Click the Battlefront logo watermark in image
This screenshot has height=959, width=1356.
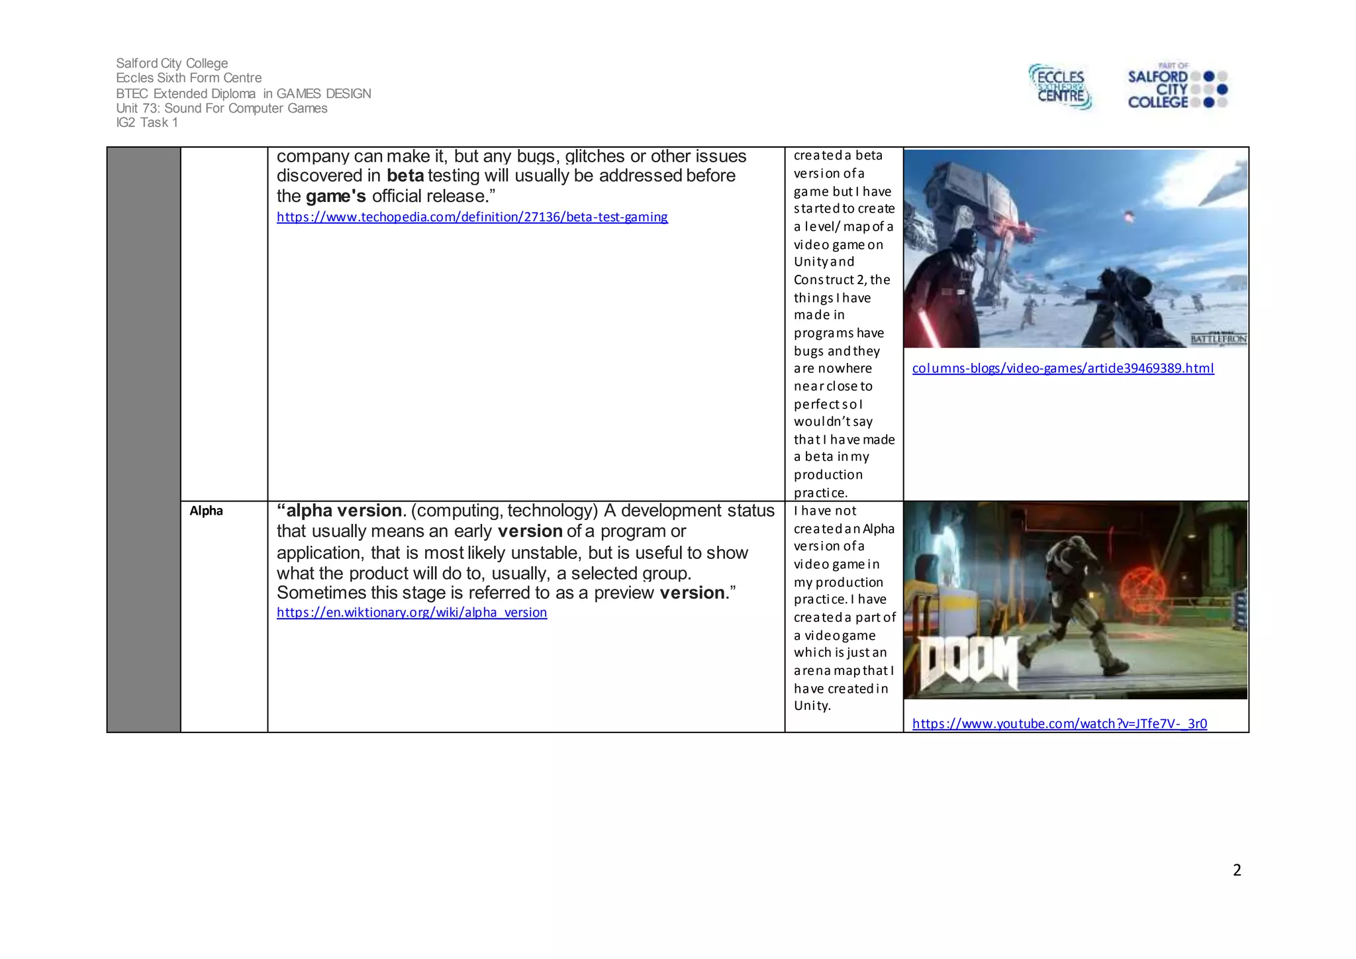pyautogui.click(x=1218, y=339)
